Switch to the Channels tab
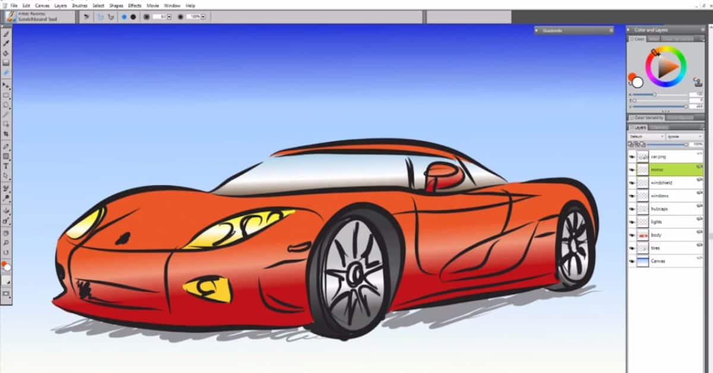Viewport: 713px width, 373px height. (660, 127)
